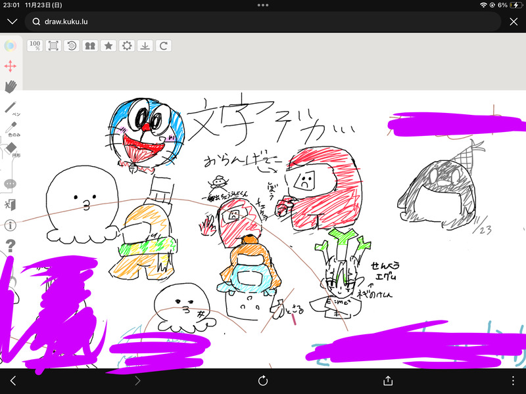Select the hand pan tool
526x394 pixels.
(x=11, y=87)
